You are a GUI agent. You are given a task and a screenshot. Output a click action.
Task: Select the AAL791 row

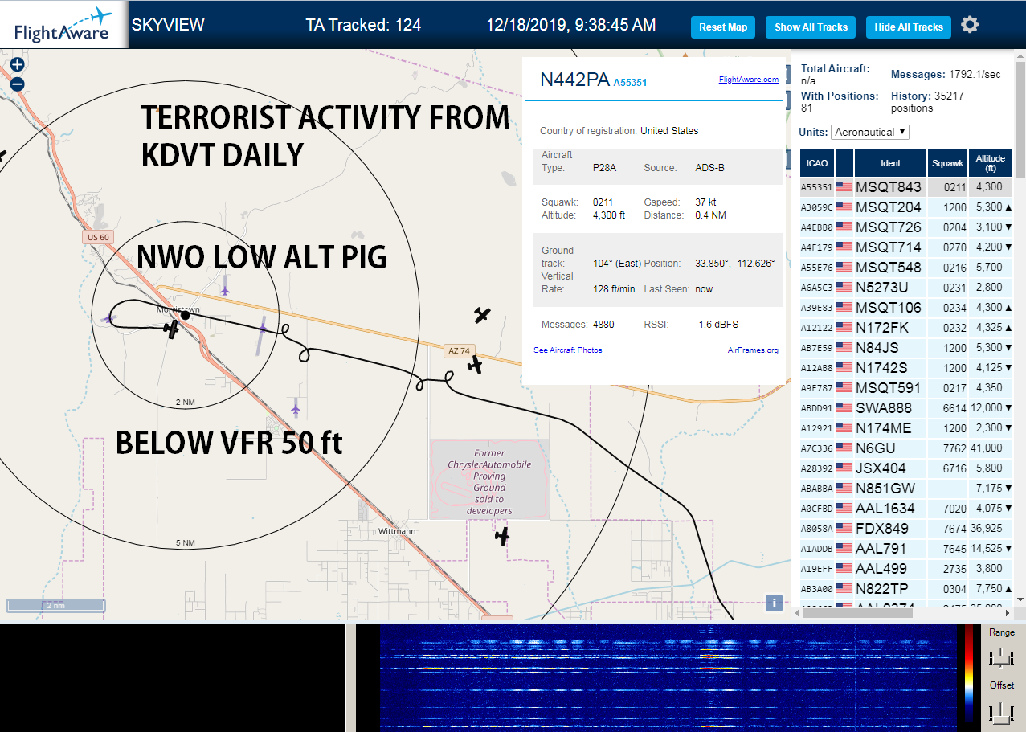coord(906,549)
